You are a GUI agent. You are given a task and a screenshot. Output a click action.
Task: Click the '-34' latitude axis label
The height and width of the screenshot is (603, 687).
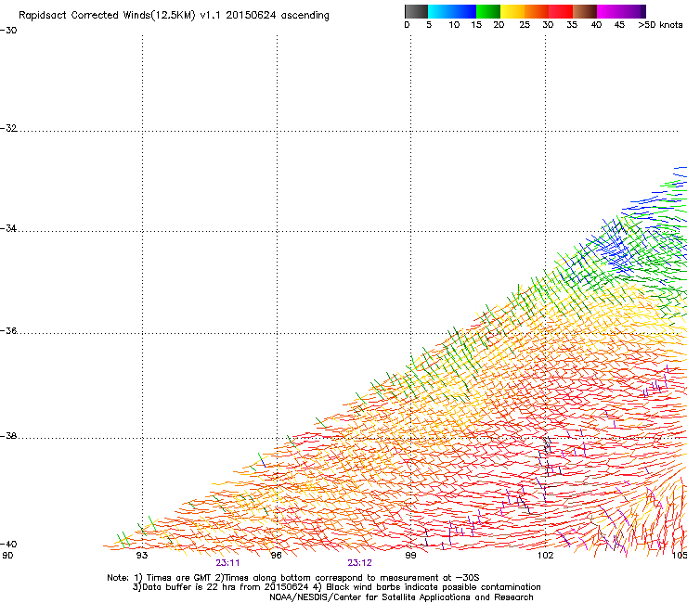tap(8, 228)
